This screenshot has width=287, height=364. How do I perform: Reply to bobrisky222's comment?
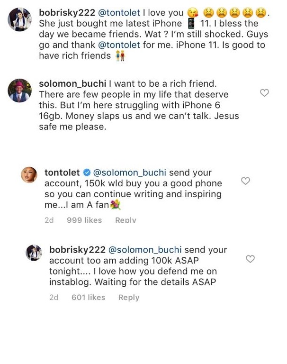(129, 297)
